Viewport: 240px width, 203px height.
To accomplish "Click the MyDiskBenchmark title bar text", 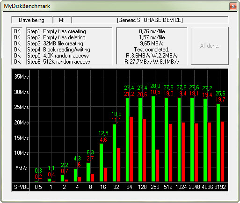I will point(27,6).
